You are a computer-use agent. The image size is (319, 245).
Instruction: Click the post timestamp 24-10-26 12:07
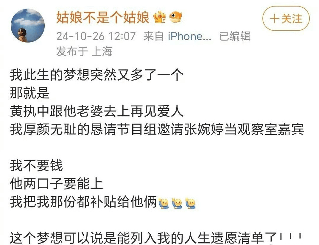pos(96,37)
